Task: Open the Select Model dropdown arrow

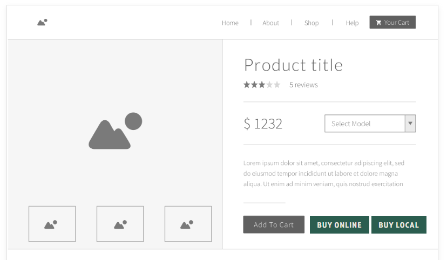Action: (x=410, y=124)
